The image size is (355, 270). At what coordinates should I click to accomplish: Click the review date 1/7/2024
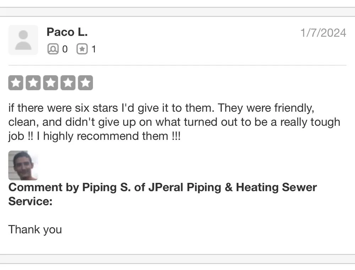(x=323, y=33)
